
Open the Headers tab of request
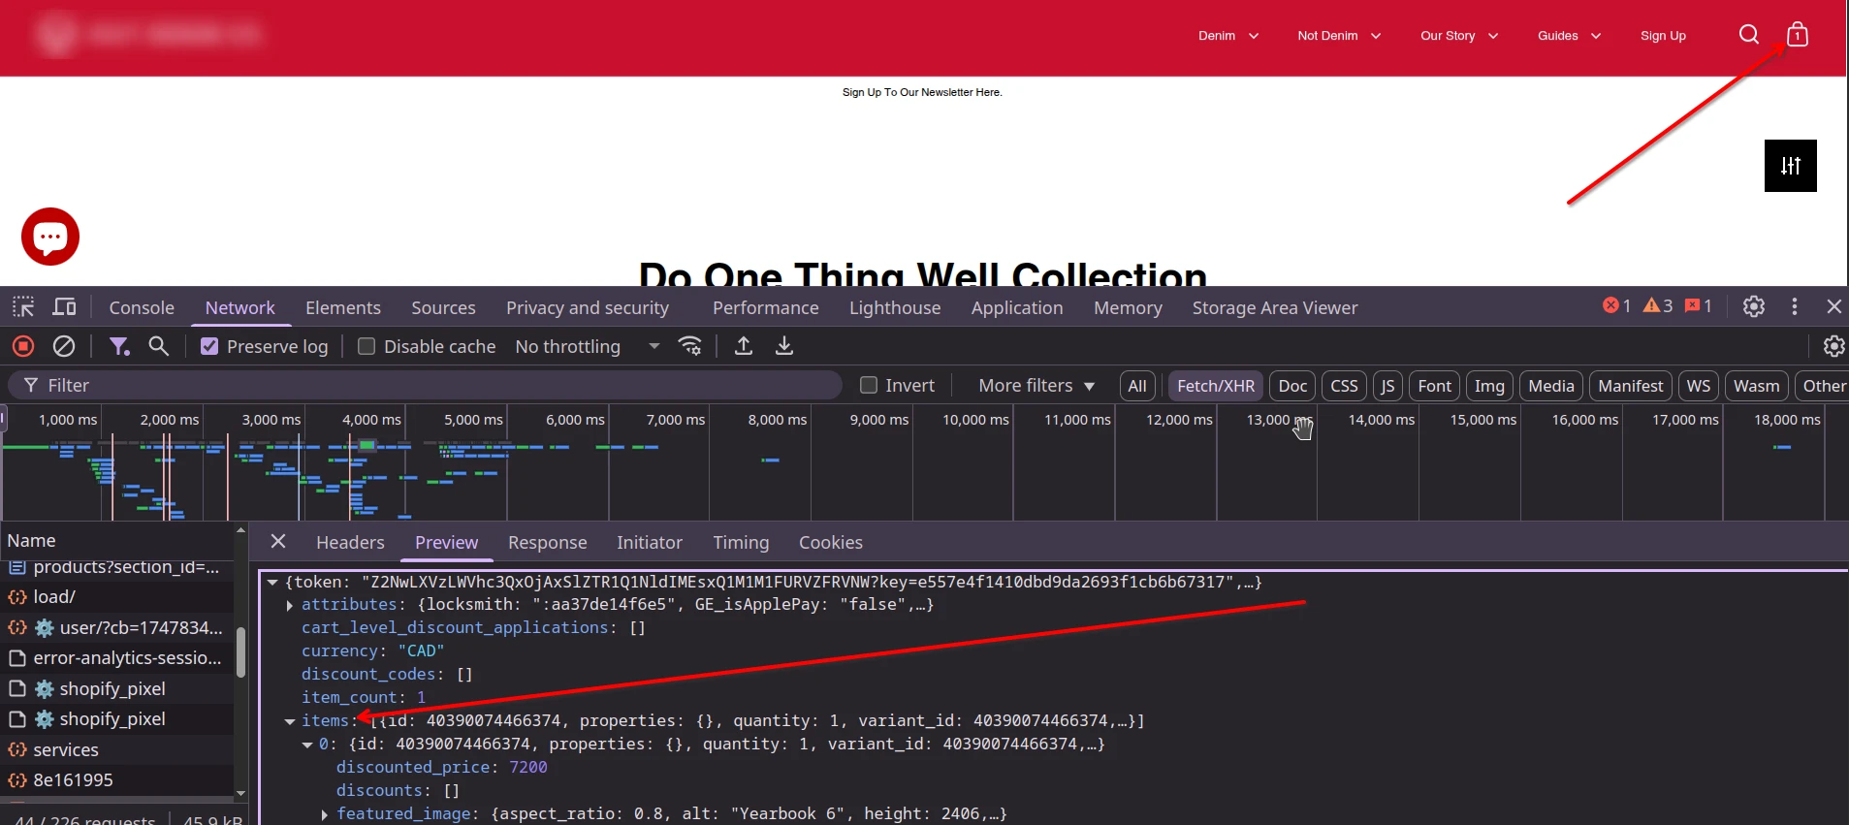[350, 542]
